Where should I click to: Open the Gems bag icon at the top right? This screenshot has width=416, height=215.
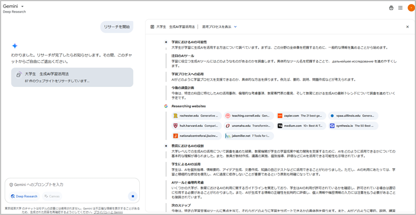pyautogui.click(x=391, y=8)
